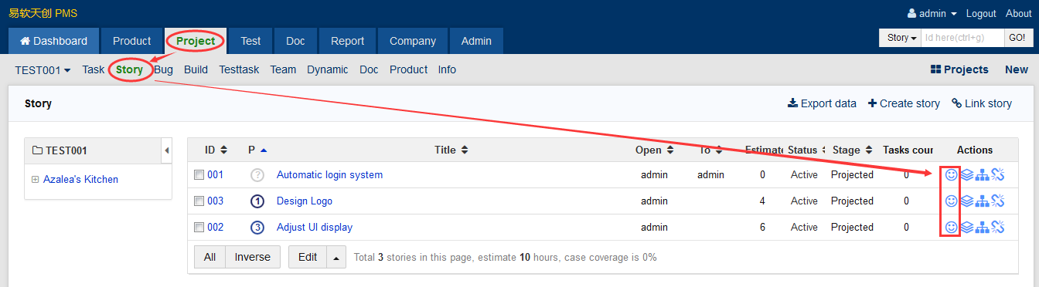Expand Azalea's Kitchen tree node
1039x287 pixels.
(35, 180)
